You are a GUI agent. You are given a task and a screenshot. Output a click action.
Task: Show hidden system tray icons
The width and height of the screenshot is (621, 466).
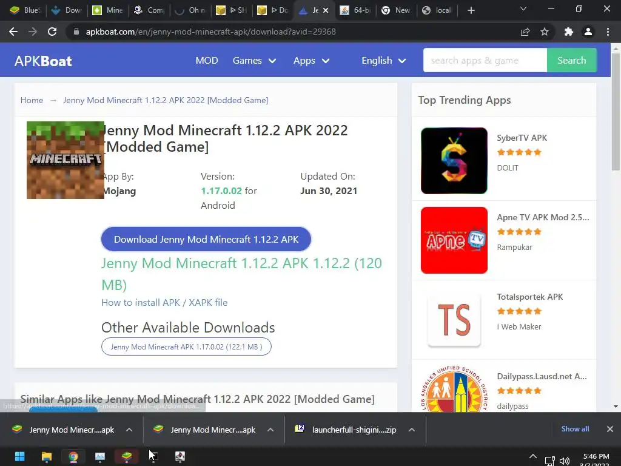533,456
